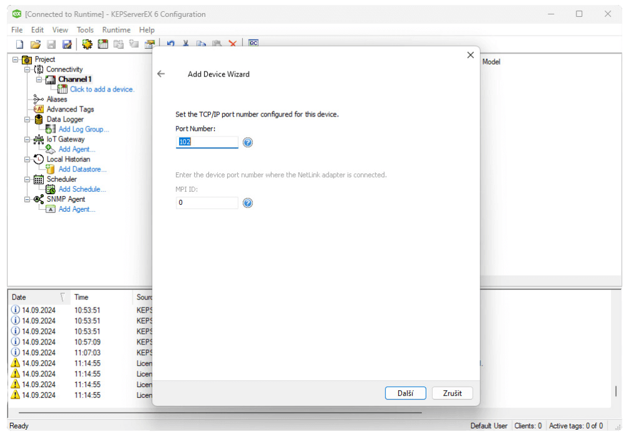This screenshot has width=626, height=439.
Task: Open the Runtime menu
Action: pos(116,29)
